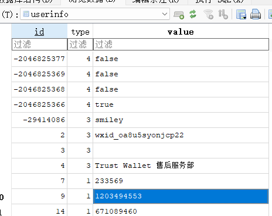Sort by the id column header
The image size is (272, 216).
(x=39, y=31)
